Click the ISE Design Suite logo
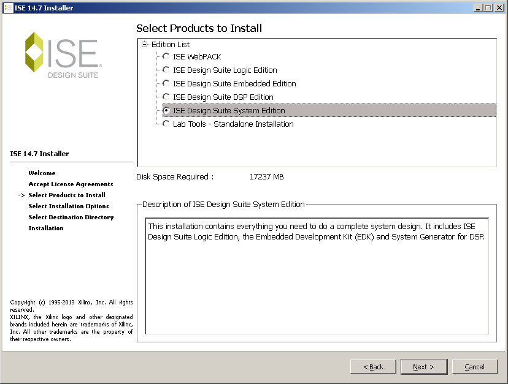508x384 pixels. point(64,55)
